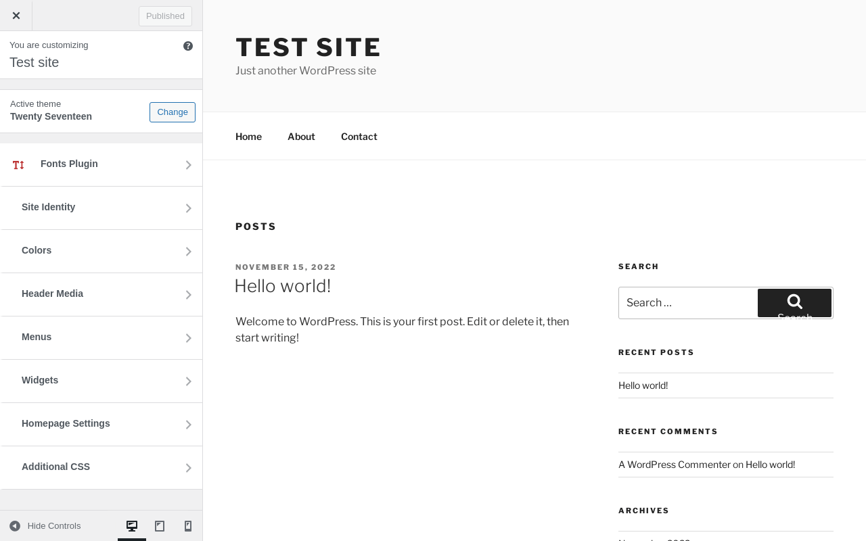The height and width of the screenshot is (541, 866).
Task: Switch to mobile preview device icon
Action: [x=188, y=526]
